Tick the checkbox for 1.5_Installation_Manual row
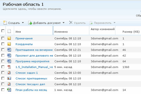This screenshot has width=141, height=94. (x=3, y=67)
